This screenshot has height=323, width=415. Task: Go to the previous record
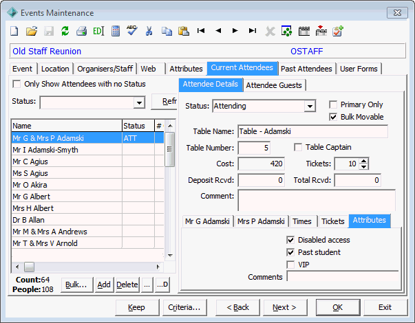coord(218,31)
